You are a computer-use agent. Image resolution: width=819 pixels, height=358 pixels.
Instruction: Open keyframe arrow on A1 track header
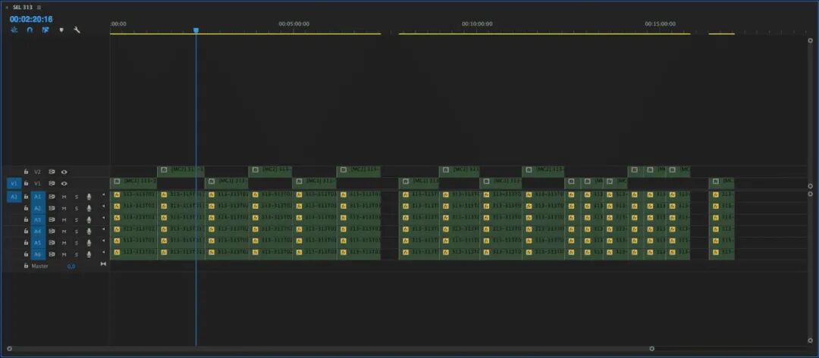(x=103, y=195)
